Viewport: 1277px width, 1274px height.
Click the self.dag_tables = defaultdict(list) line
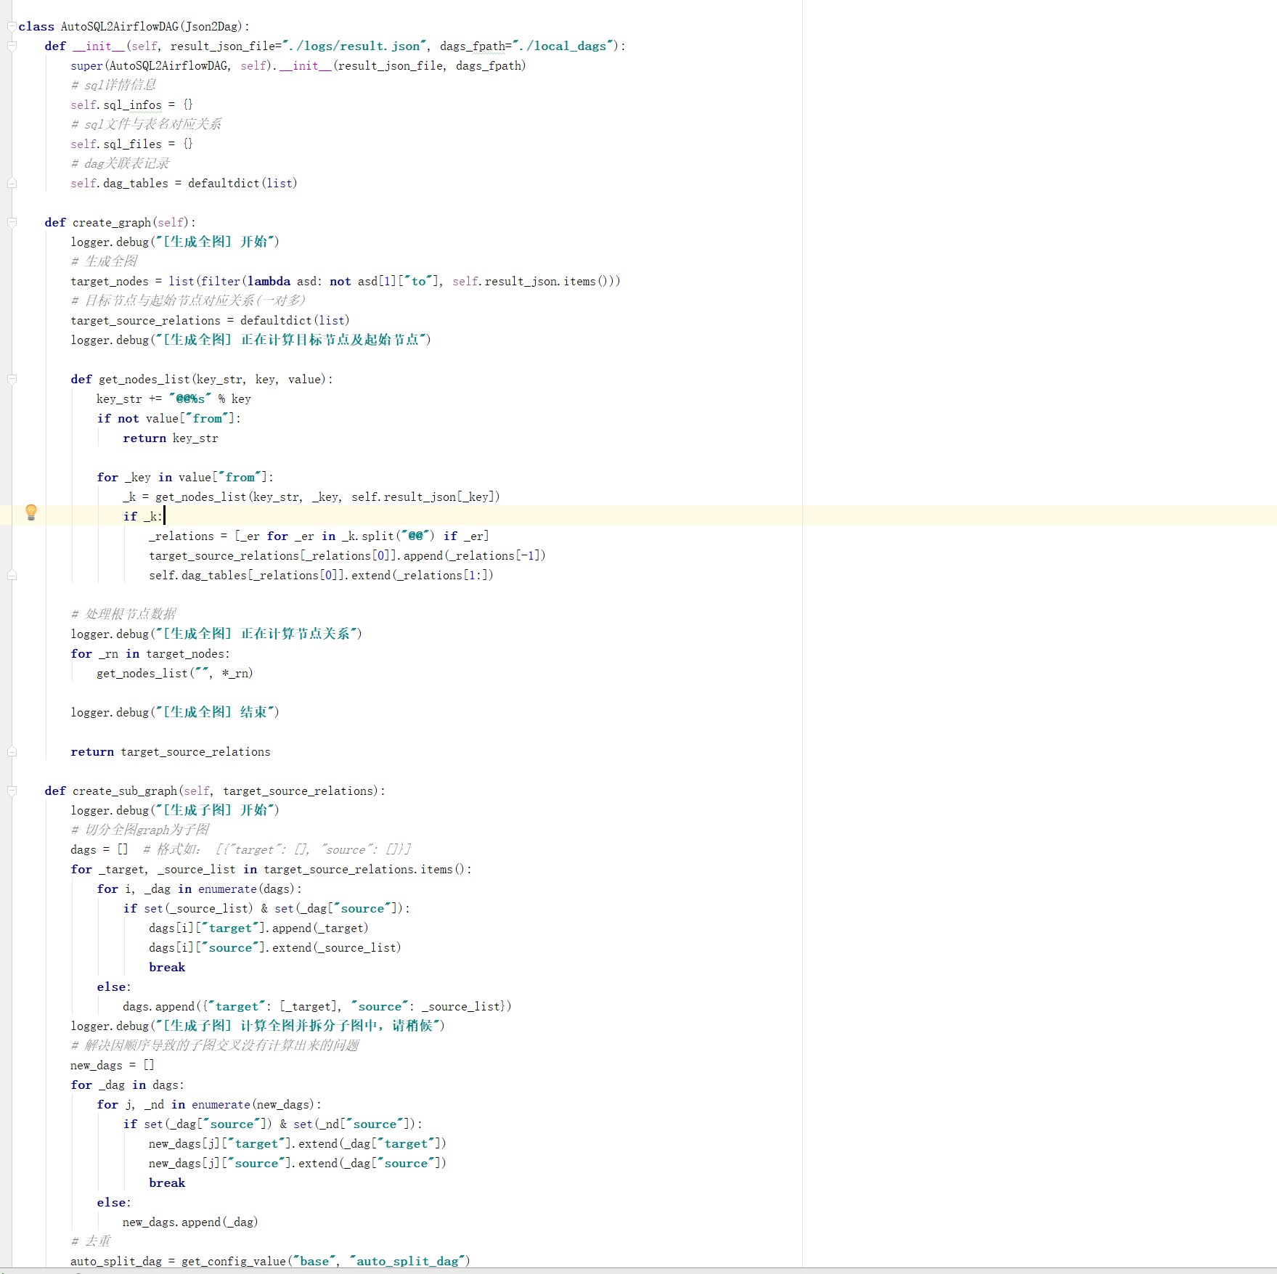coord(184,183)
